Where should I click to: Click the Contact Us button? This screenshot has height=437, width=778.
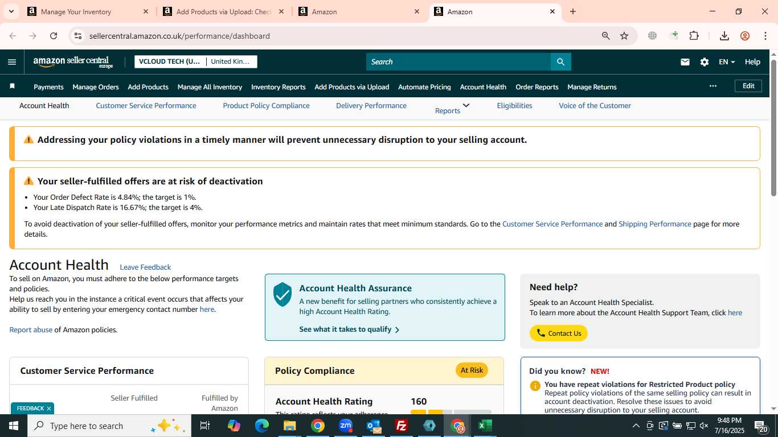558,333
